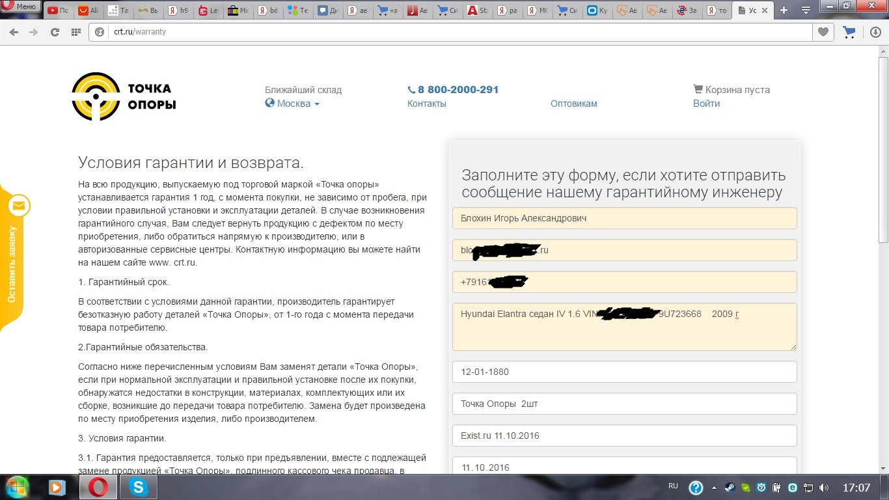
Task: Click the Steam icon in system tray
Action: (730, 488)
